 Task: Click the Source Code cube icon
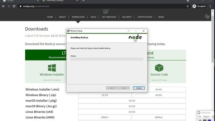coord(159,68)
